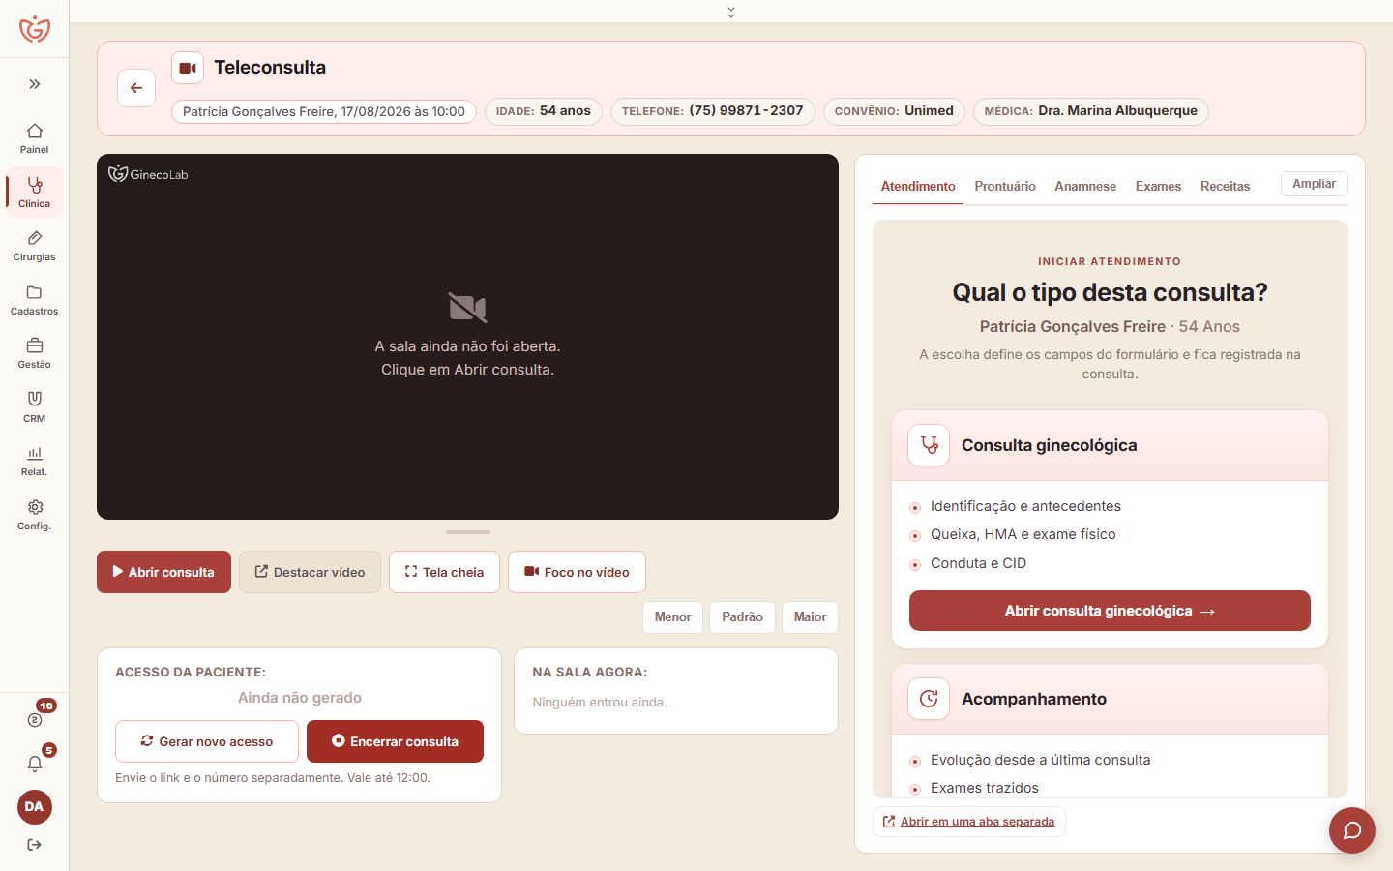Expand the sidebar with double chevron

[35, 84]
